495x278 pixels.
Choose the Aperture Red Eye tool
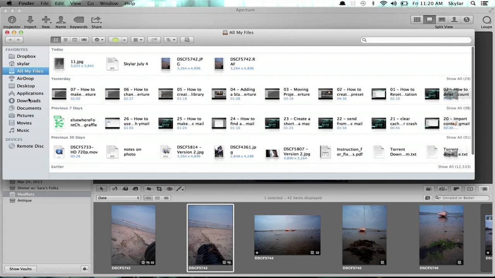[x=169, y=189]
